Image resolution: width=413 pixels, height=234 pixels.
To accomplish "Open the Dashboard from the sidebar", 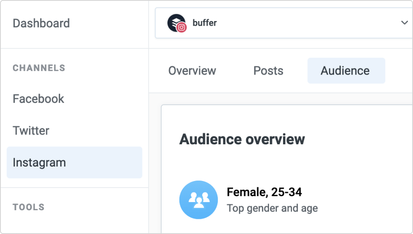I will [41, 23].
